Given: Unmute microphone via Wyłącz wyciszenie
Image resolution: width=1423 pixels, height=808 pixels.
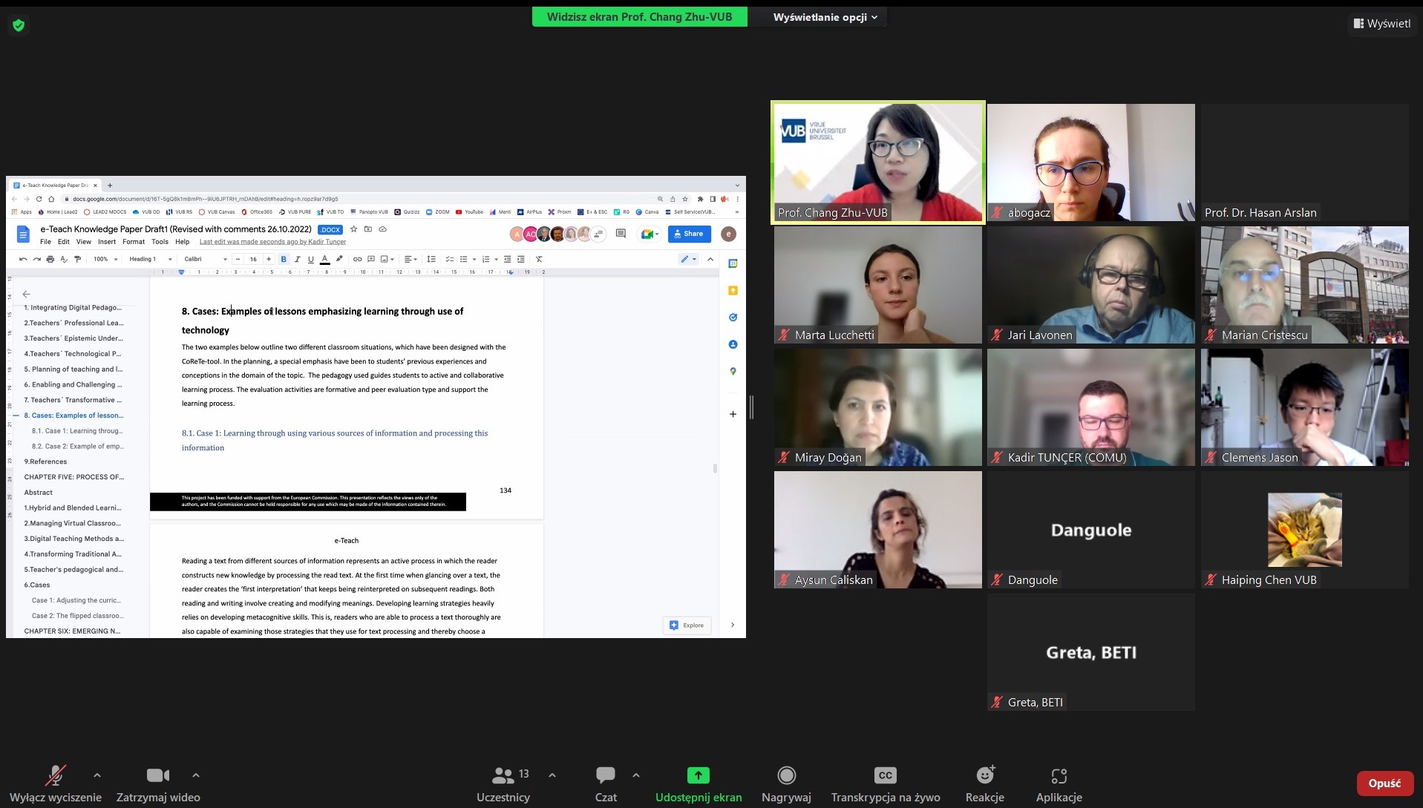Looking at the screenshot, I should pyautogui.click(x=56, y=784).
